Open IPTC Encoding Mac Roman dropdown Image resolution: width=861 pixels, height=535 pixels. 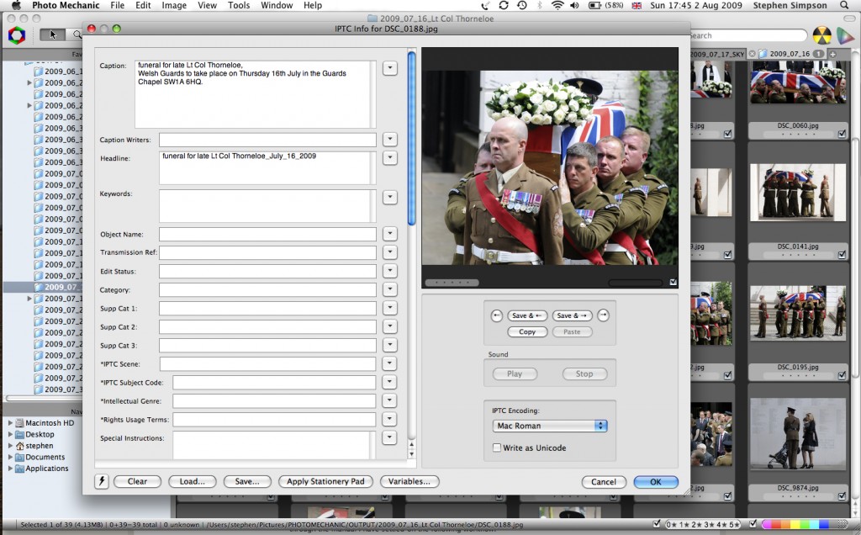coord(550,426)
